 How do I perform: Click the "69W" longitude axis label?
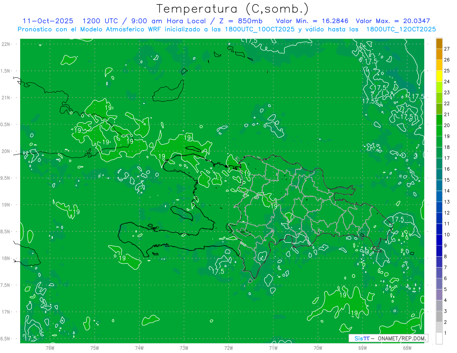(x=363, y=348)
